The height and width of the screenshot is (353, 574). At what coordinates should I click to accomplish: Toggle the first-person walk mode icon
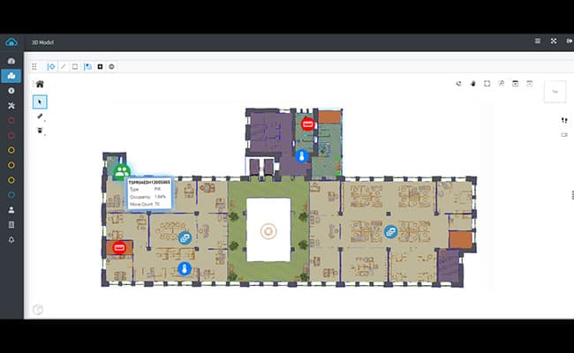point(563,120)
